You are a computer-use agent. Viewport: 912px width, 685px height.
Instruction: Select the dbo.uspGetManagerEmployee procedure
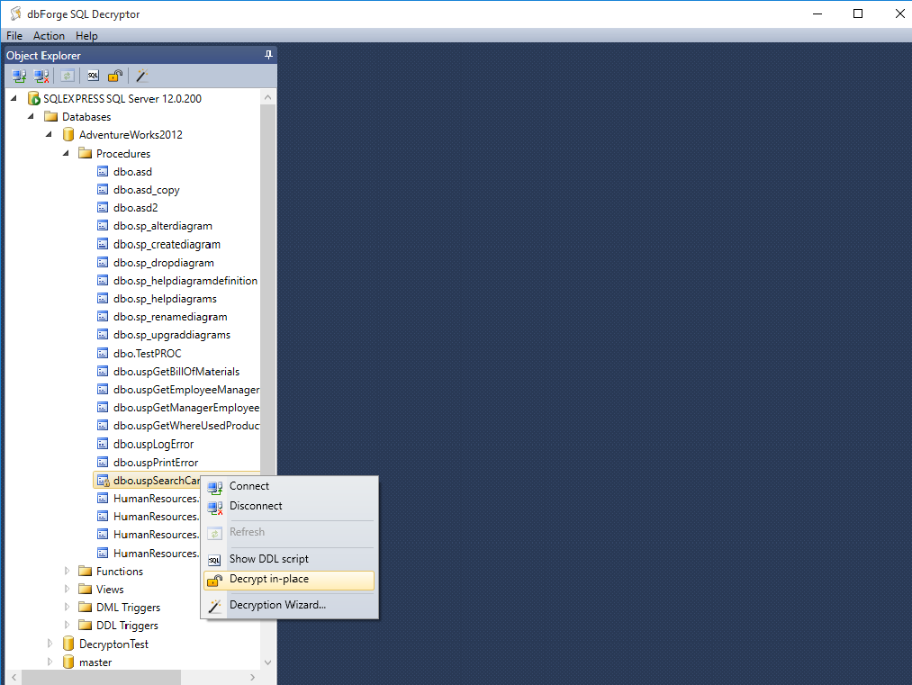click(186, 408)
